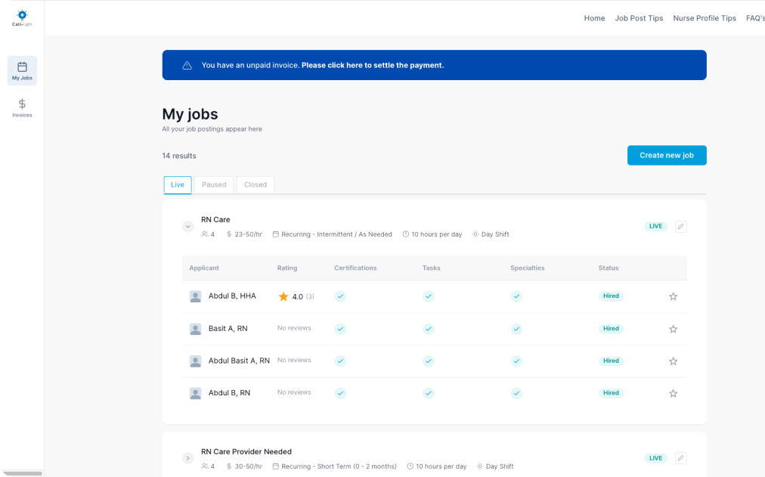Click certifications checkmark for Abdul B, HHA

click(x=340, y=296)
